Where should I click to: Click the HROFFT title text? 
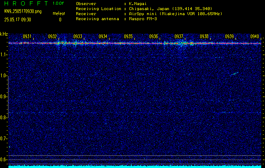(27, 3)
